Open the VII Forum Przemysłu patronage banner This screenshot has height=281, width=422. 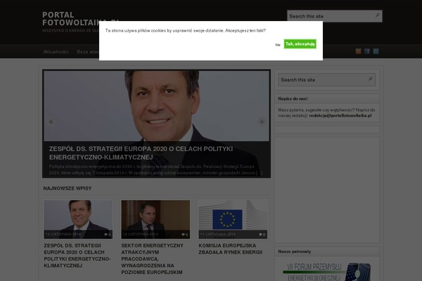point(327,272)
